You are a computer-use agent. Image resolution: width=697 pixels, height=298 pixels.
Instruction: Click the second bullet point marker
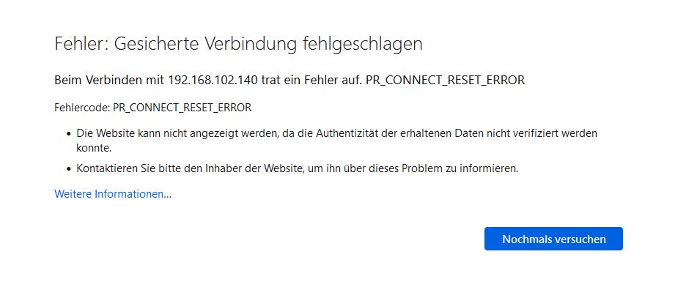pyautogui.click(x=68, y=168)
